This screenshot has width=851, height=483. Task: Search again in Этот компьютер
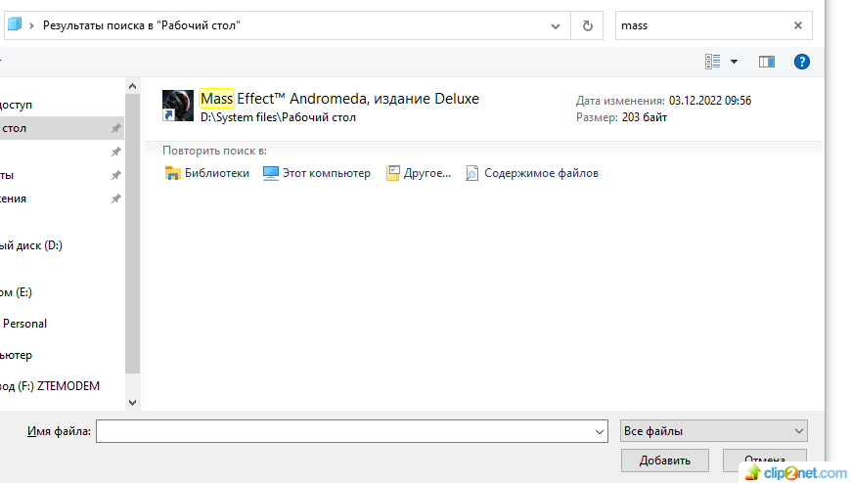tap(317, 173)
